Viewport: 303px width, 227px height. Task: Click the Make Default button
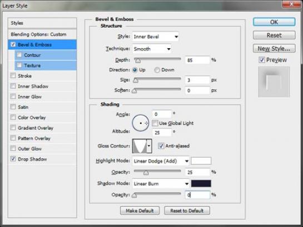click(x=140, y=210)
